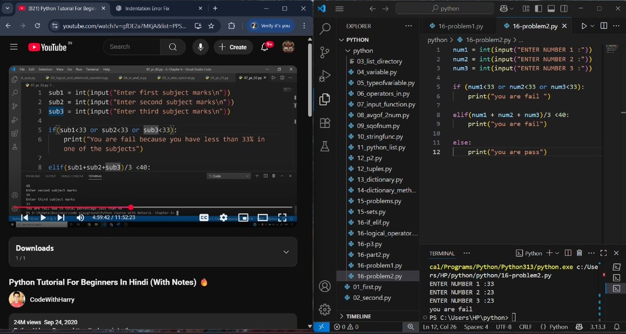
Task: Mute the video volume
Action: pyautogui.click(x=80, y=217)
